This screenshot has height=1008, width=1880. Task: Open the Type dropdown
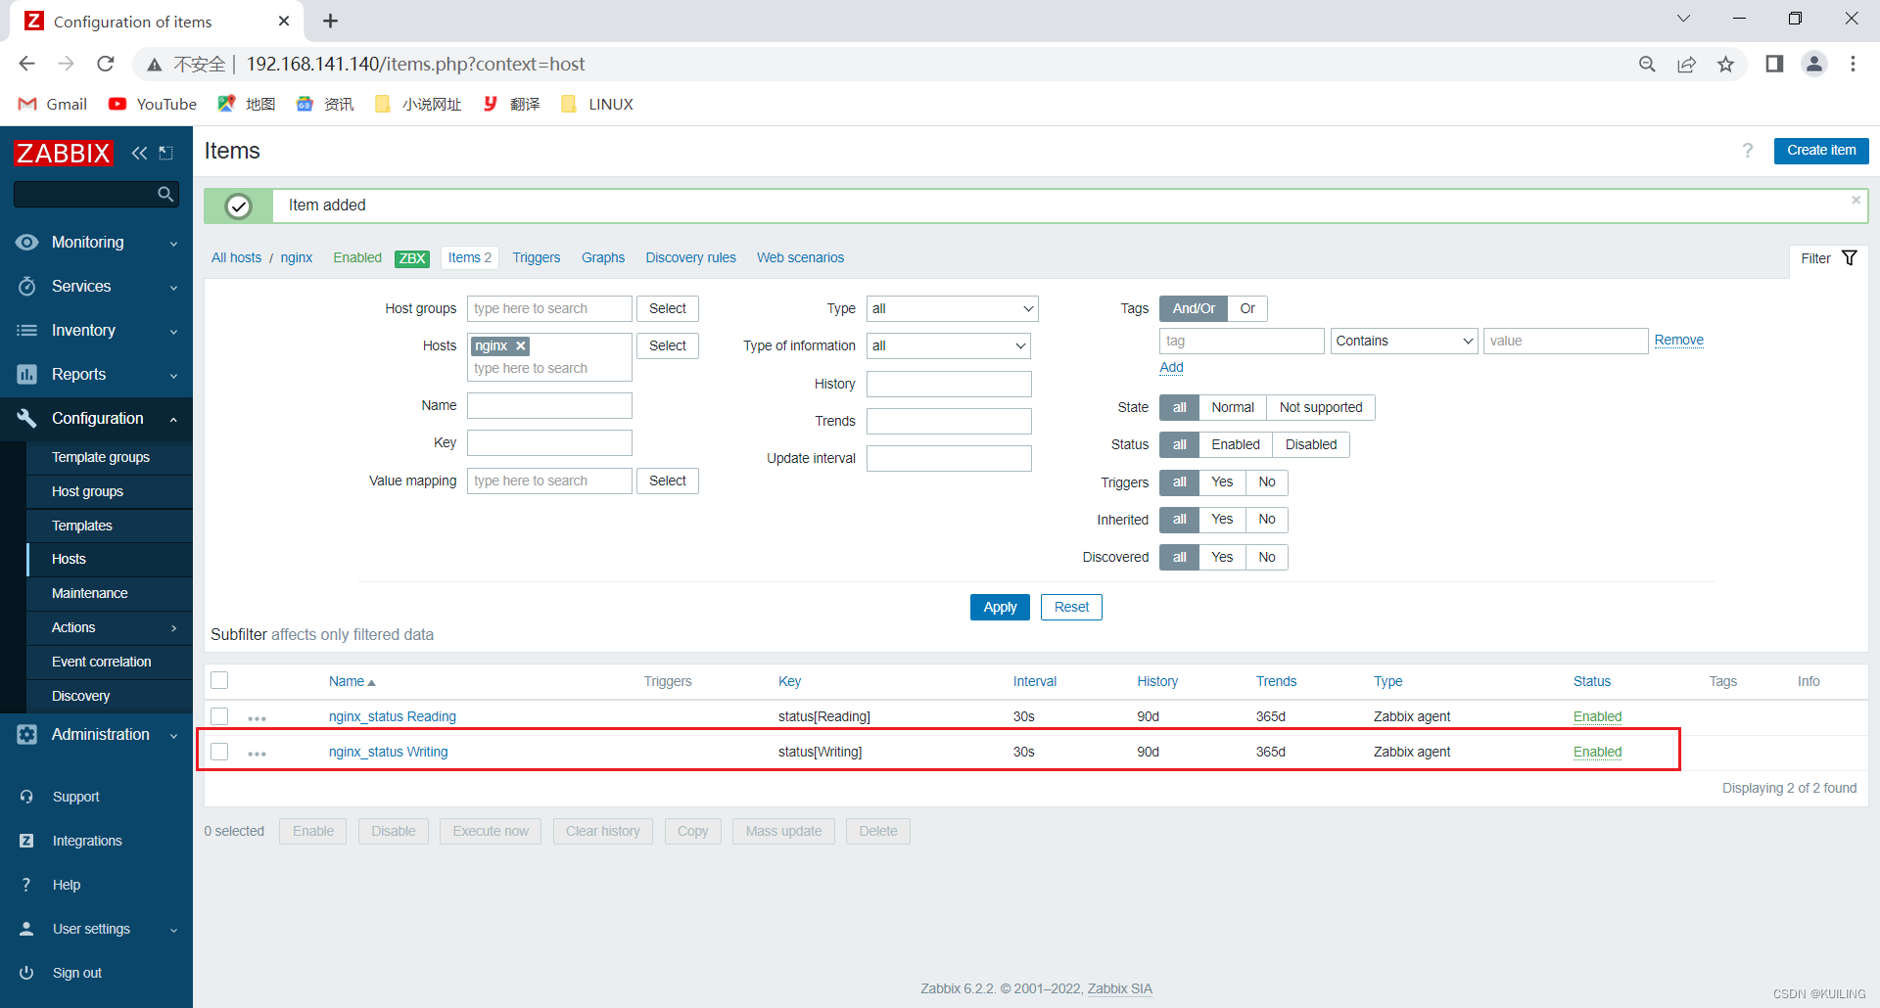tap(952, 308)
